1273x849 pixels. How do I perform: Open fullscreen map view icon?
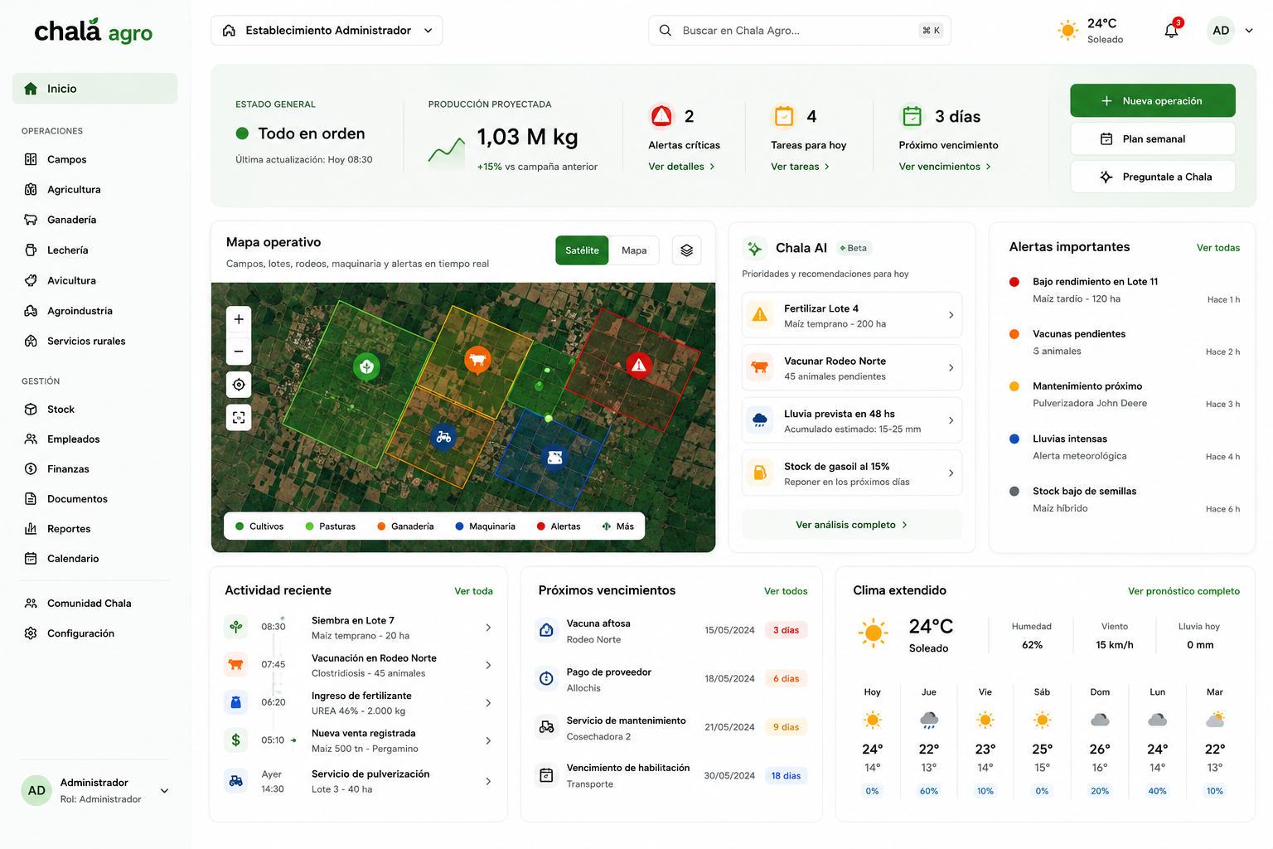click(x=239, y=418)
